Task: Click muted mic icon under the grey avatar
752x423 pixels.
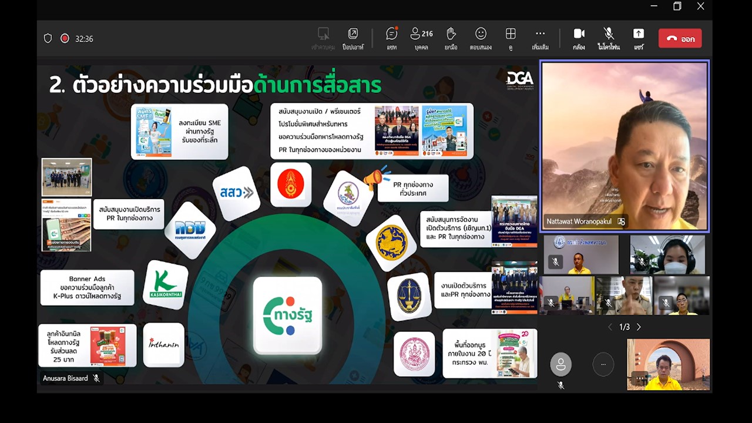Action: click(x=560, y=385)
